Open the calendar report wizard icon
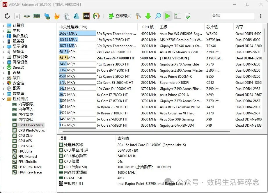Screen dimensions: 268x193 coord(67,16)
